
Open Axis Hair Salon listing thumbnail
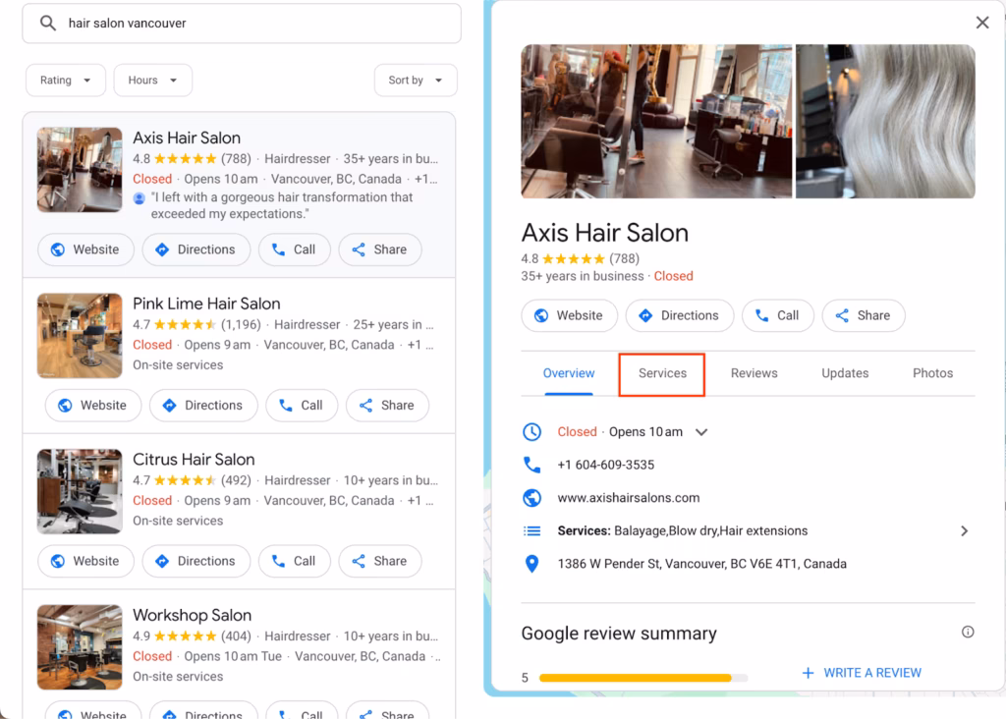(x=80, y=169)
